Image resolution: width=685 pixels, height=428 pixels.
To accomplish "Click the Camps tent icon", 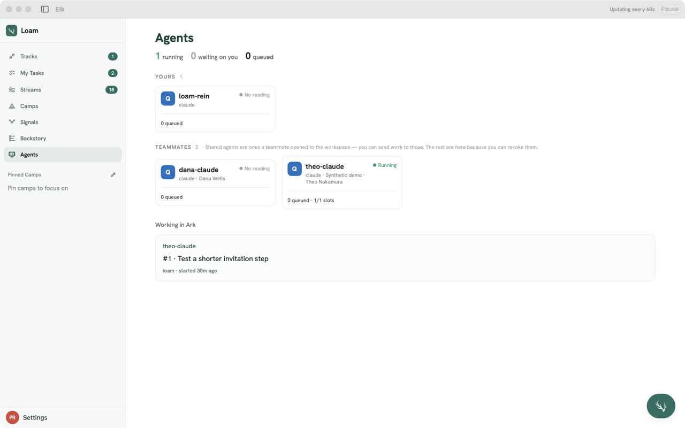I will 12,106.
